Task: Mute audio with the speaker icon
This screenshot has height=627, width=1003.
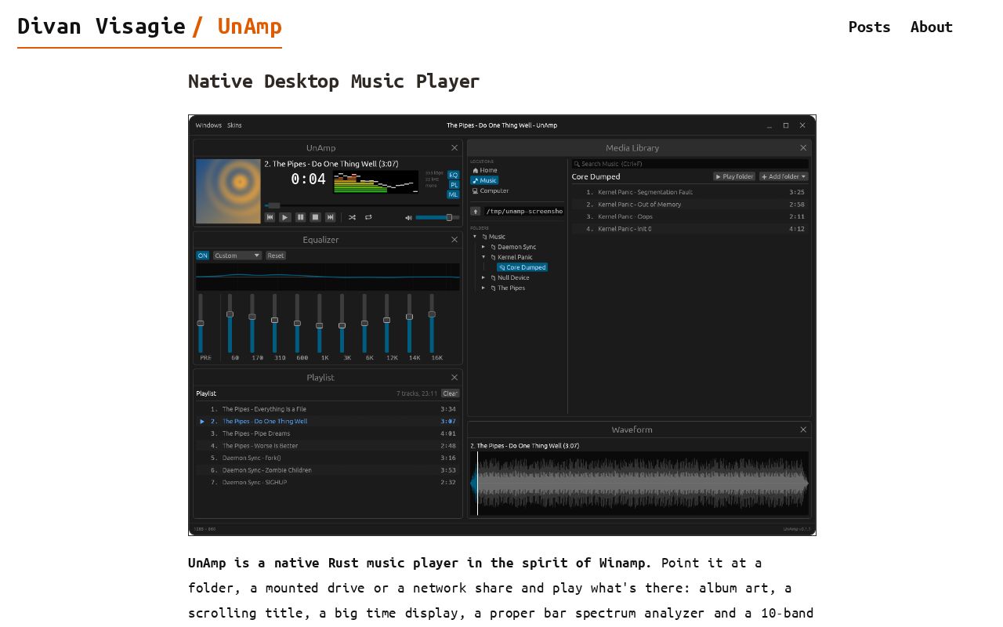Action: 408,217
